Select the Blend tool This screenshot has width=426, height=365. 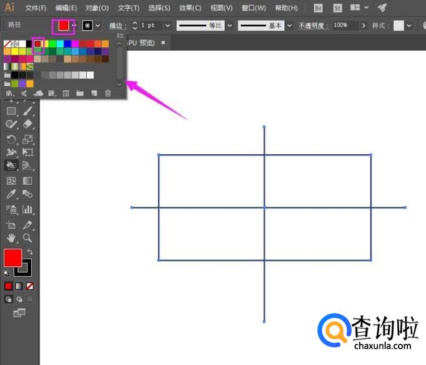point(27,194)
